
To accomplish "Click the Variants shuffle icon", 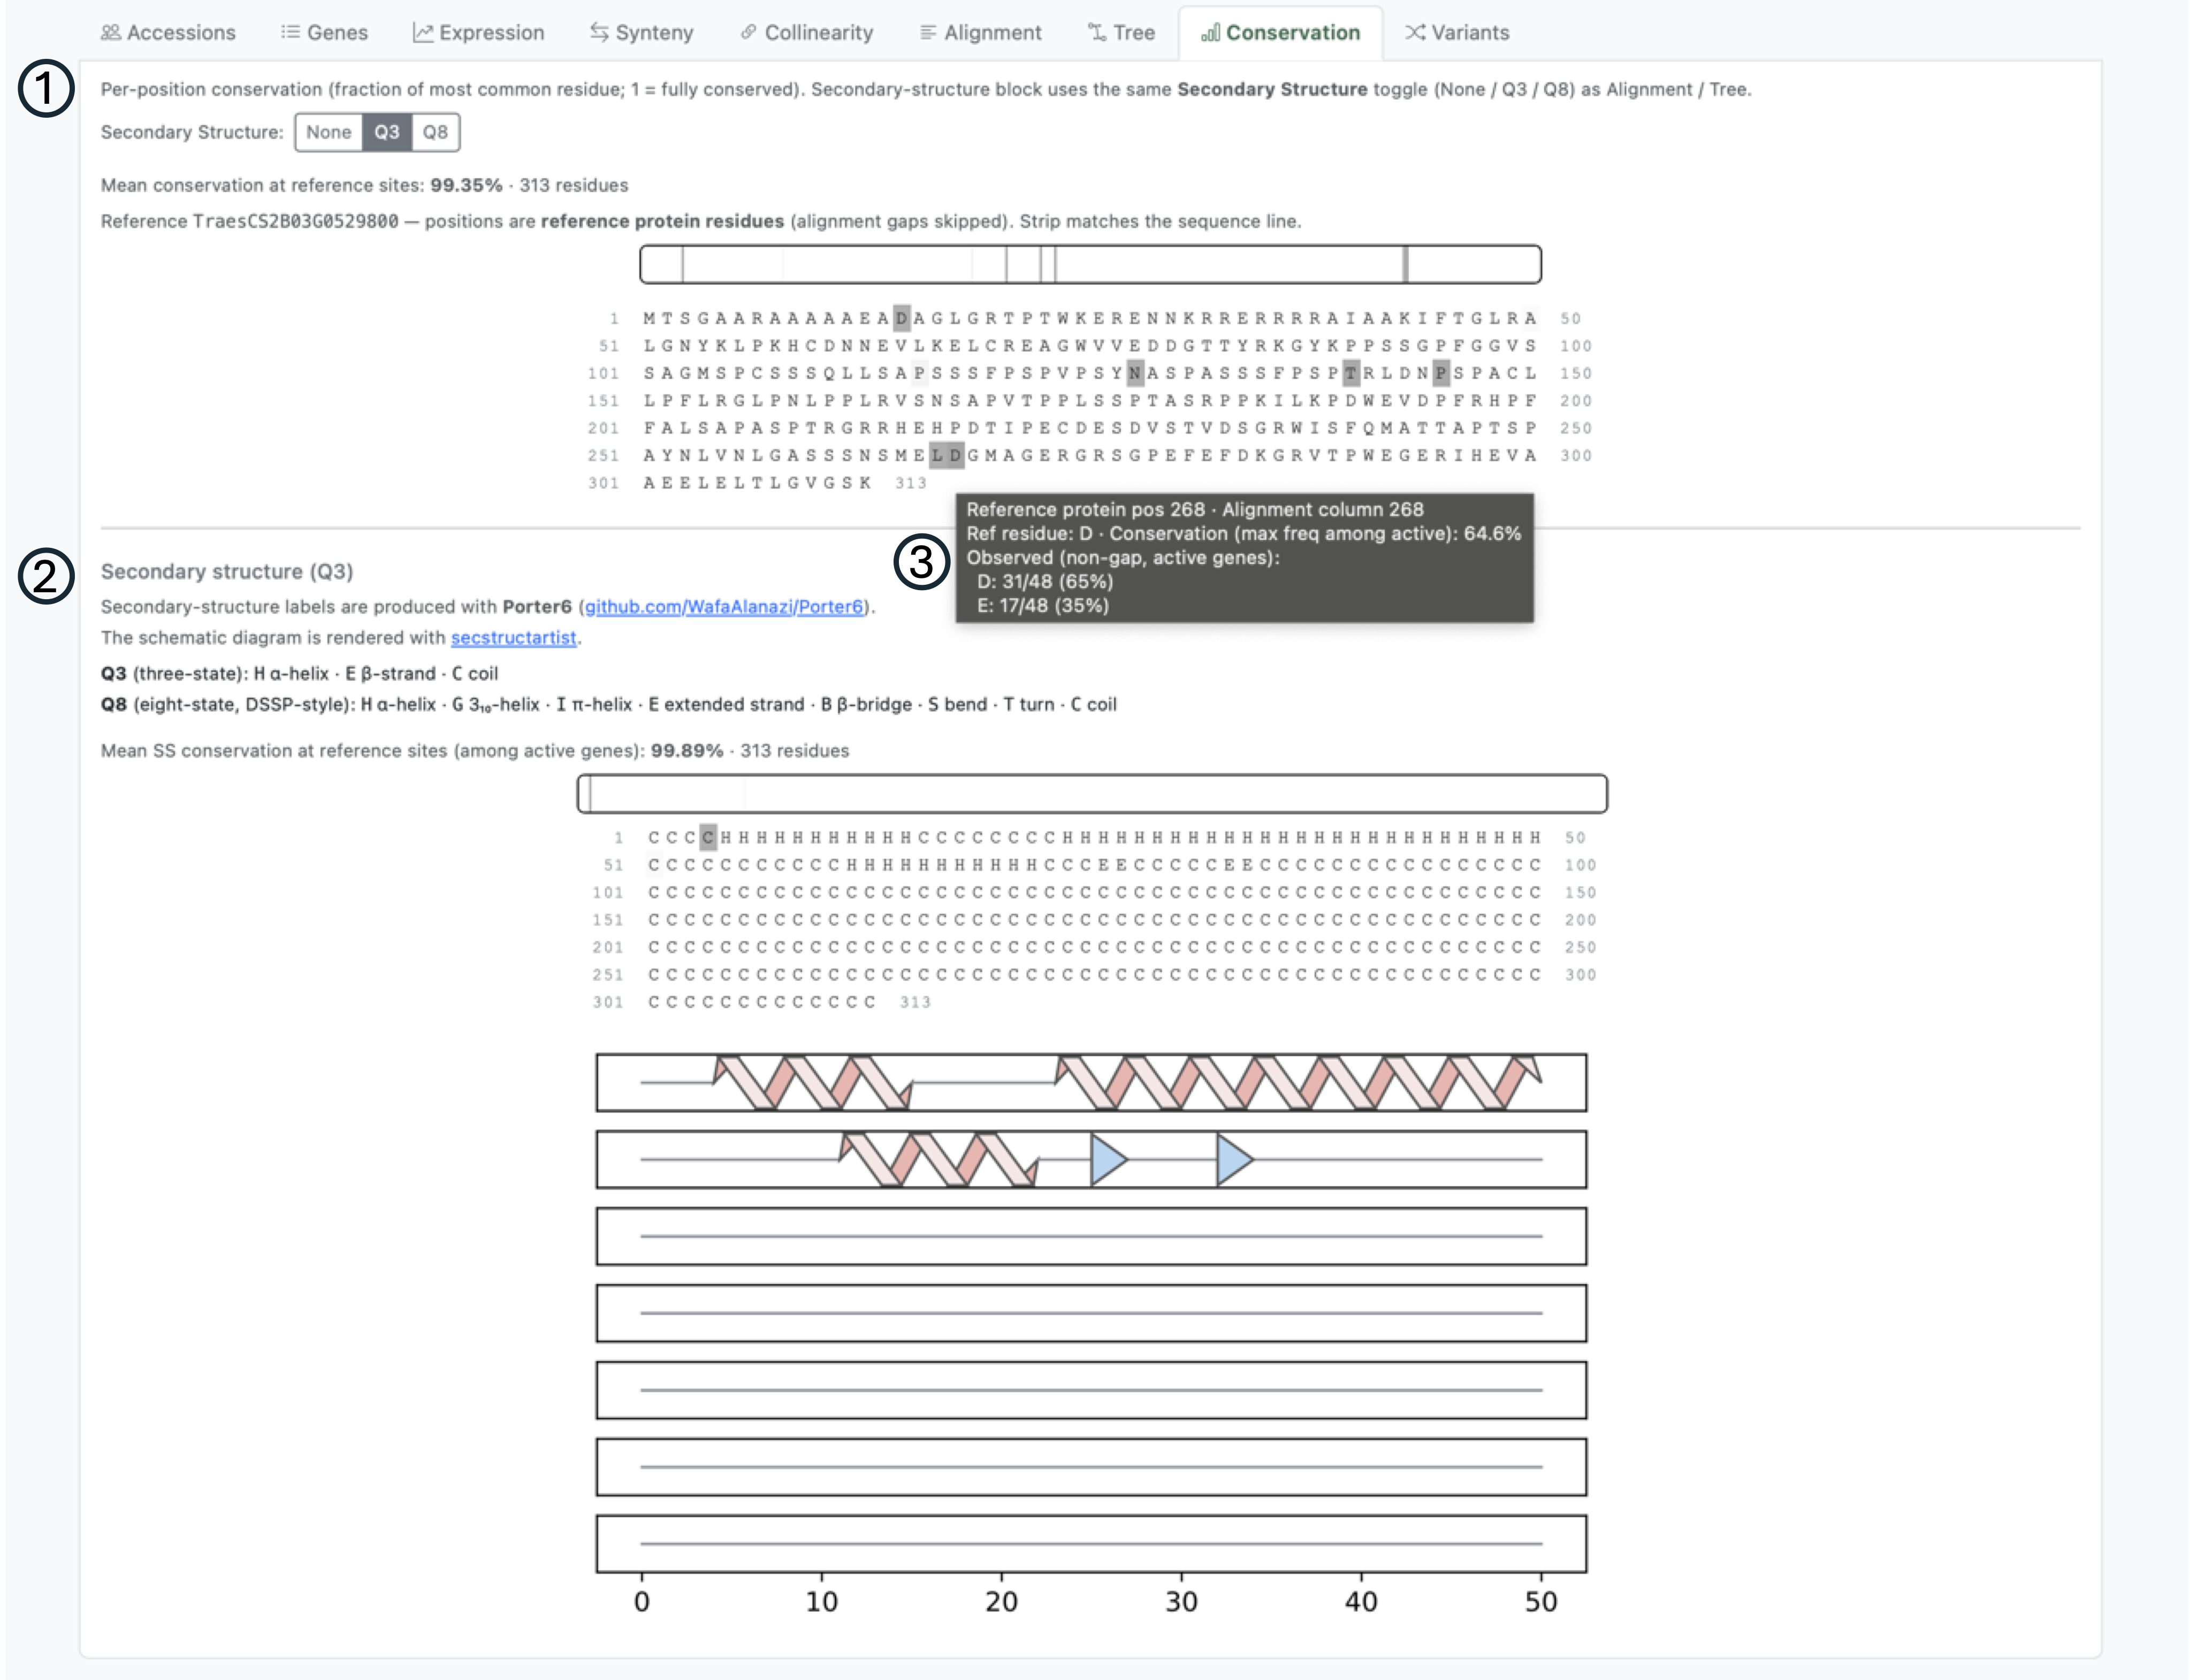I will [x=1415, y=33].
